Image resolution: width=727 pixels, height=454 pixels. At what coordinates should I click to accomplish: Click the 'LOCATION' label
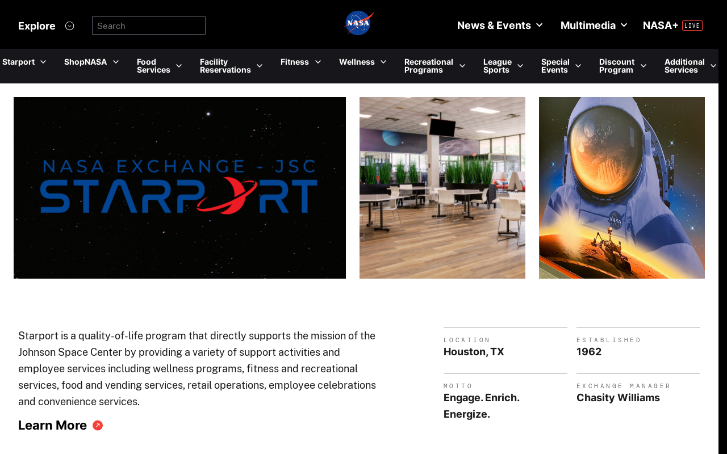tap(466, 340)
